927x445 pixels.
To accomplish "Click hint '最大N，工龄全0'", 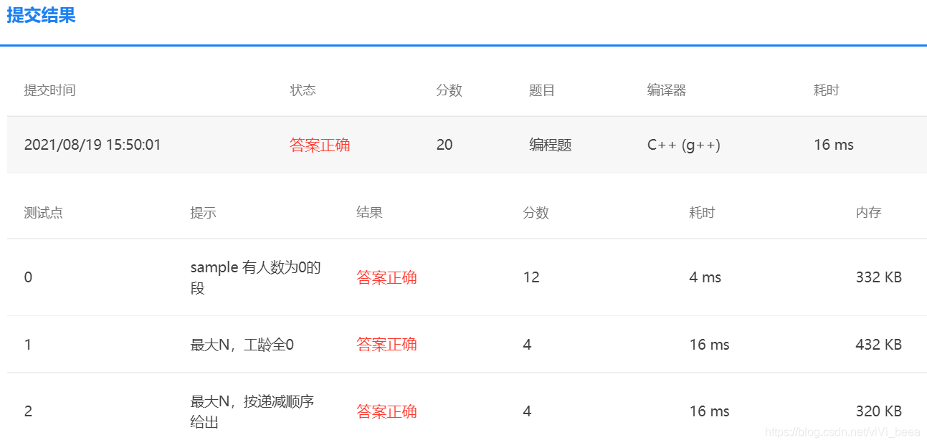I will tap(242, 345).
